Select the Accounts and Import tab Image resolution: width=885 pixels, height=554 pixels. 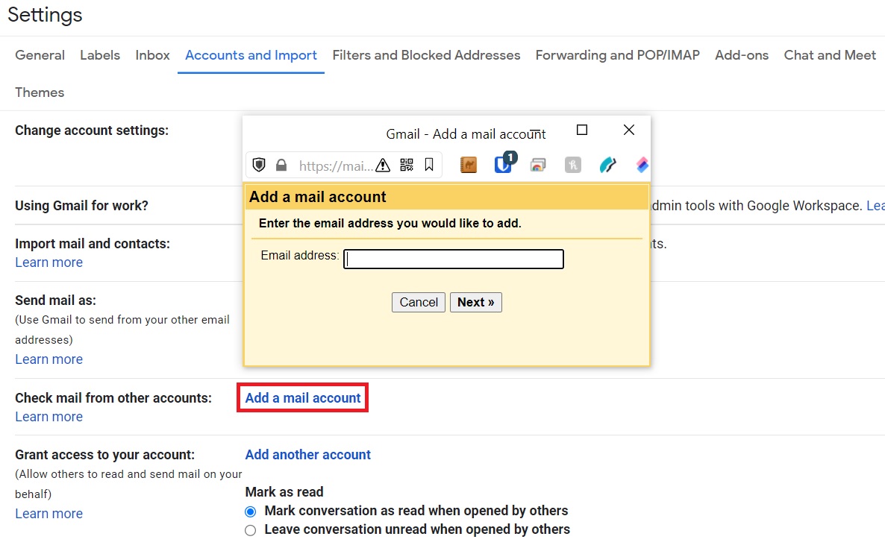pyautogui.click(x=251, y=55)
